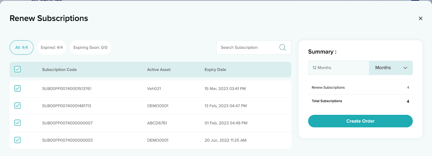
Task: Focus the Search Subscription field
Action: [x=247, y=47]
